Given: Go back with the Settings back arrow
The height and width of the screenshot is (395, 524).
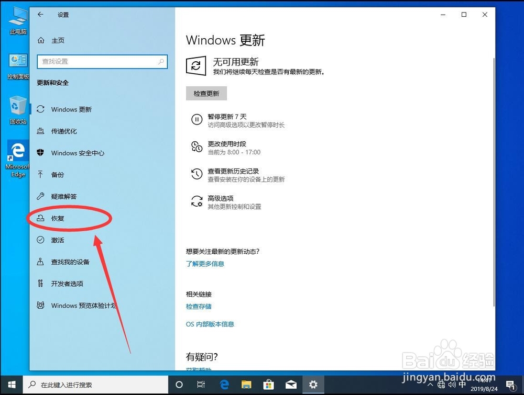Looking at the screenshot, I should click(x=40, y=14).
